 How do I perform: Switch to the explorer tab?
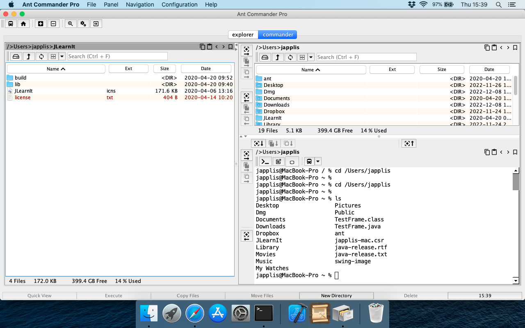point(243,35)
